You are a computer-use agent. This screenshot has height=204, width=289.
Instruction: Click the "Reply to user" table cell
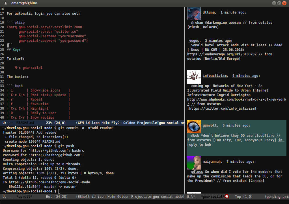click(43, 113)
